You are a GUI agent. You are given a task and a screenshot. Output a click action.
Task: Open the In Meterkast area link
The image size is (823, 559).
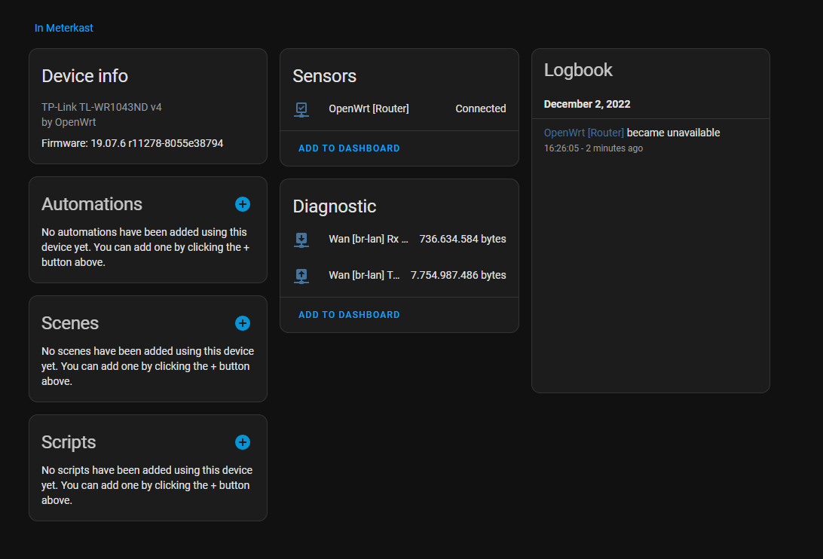coord(63,28)
